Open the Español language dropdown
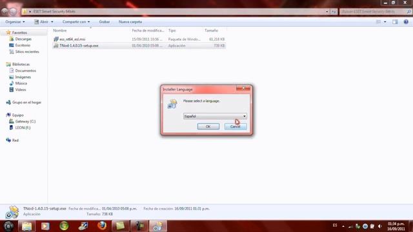Image resolution: width=413 pixels, height=232 pixels. click(x=215, y=116)
